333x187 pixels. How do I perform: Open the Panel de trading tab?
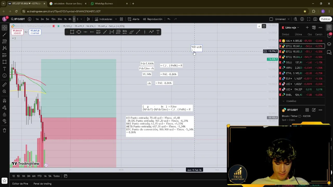coord(42,184)
